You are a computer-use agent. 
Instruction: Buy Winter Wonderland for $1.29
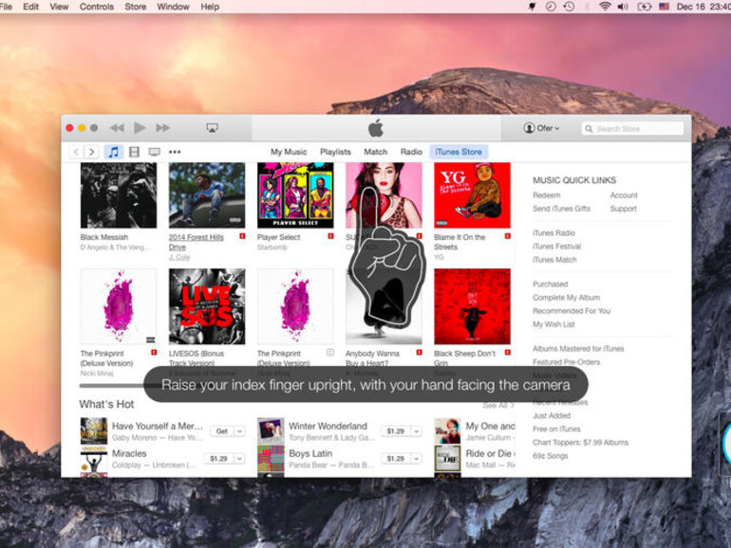(396, 431)
